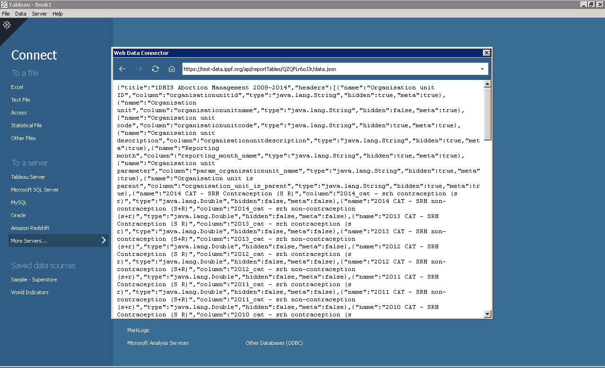This screenshot has height=368, width=605.
Task: Open the URL history dropdown arrow
Action: click(482, 69)
